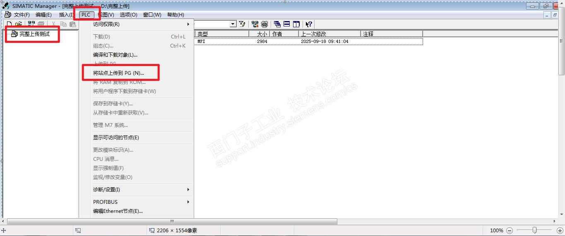The width and height of the screenshot is (565, 236).
Task: Click the Cut scissors toolbar icon
Action: (54, 24)
